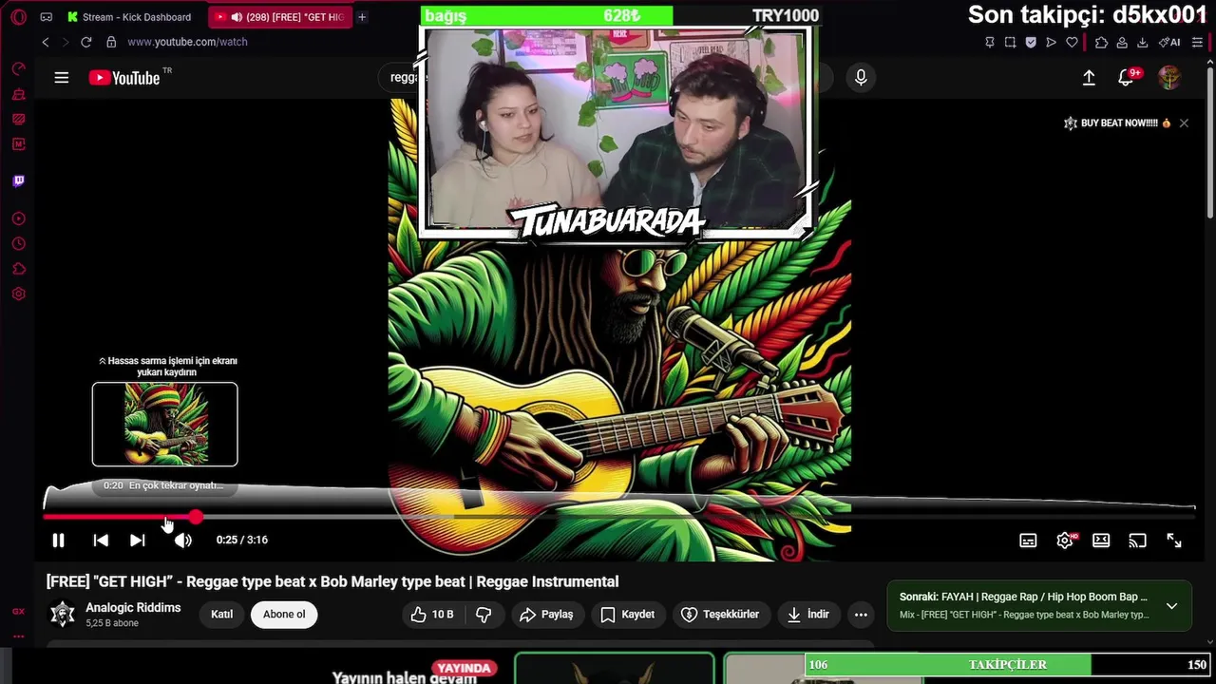
Task: Select the YouTube GET HIGH tab
Action: point(280,17)
